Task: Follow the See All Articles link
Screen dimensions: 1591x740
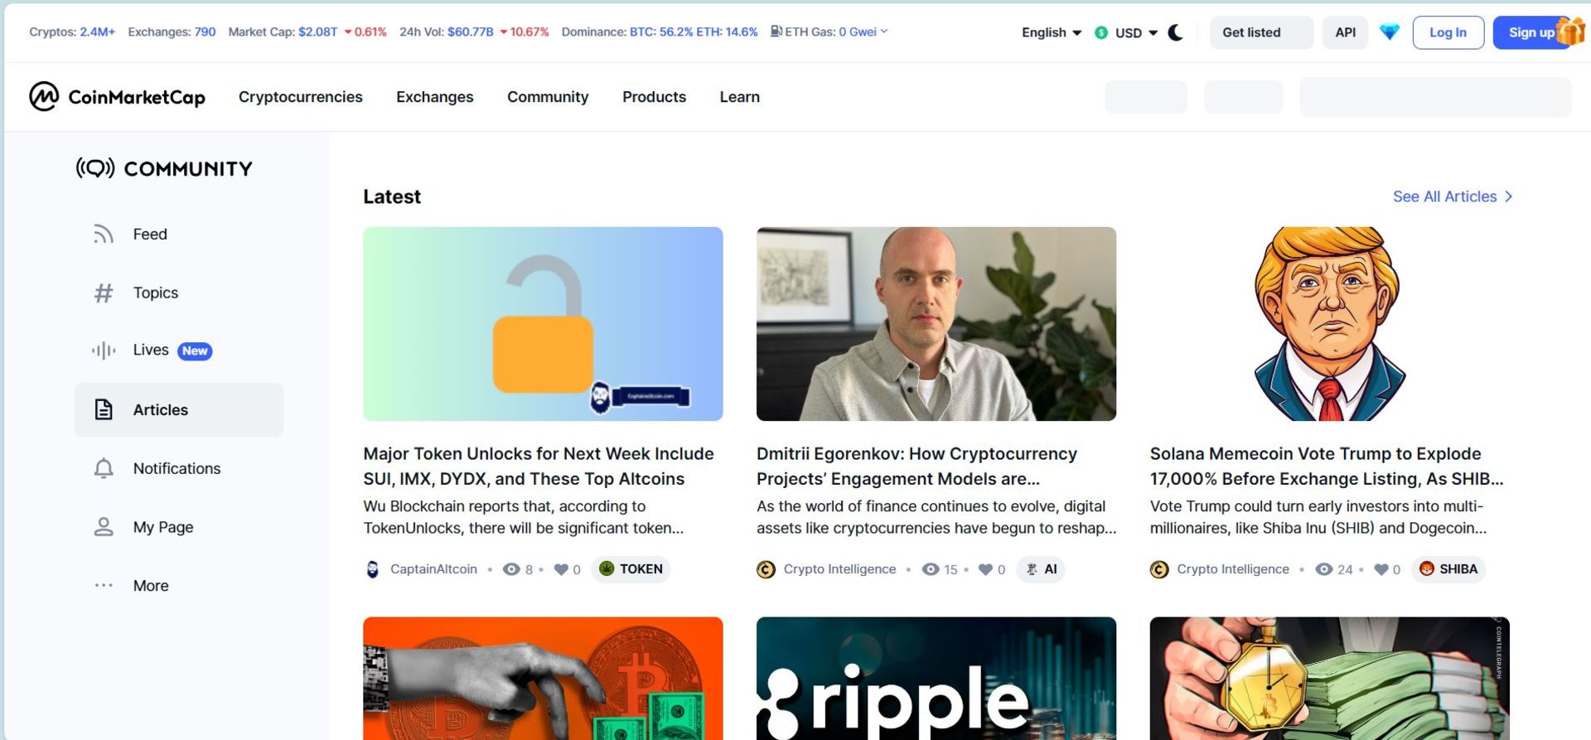Action: (x=1453, y=196)
